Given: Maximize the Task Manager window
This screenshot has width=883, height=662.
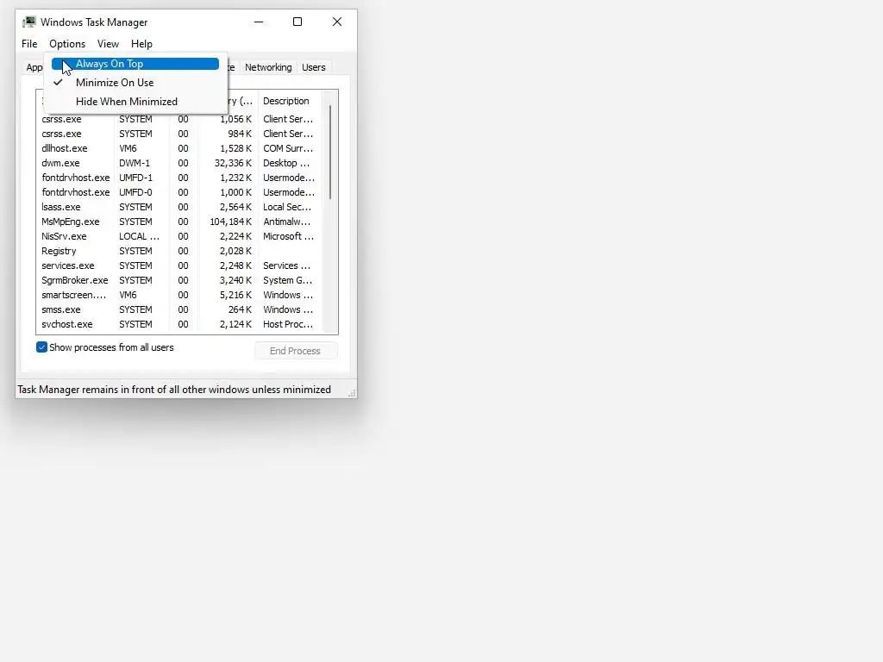Looking at the screenshot, I should [297, 22].
